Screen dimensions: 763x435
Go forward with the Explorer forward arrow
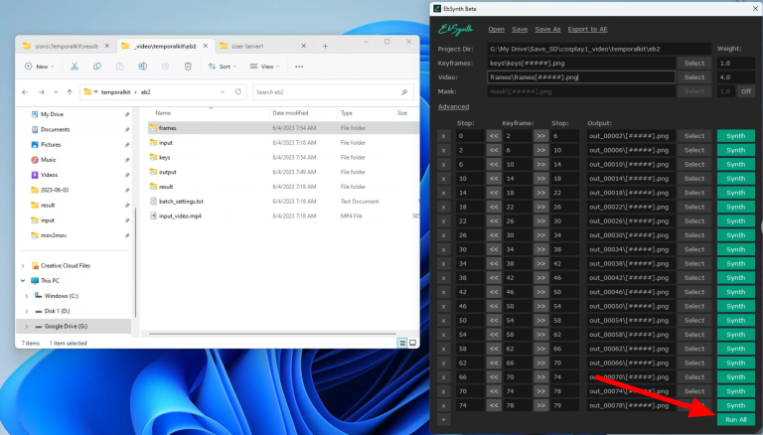click(x=42, y=92)
